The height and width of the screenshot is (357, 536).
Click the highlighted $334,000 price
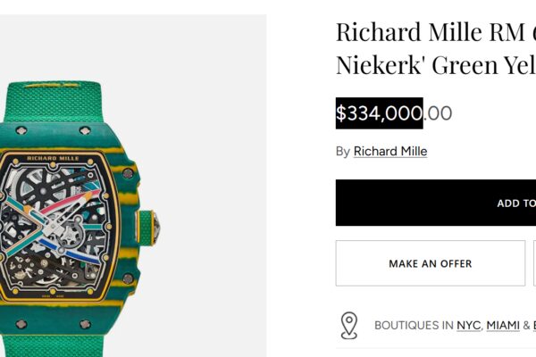379,113
